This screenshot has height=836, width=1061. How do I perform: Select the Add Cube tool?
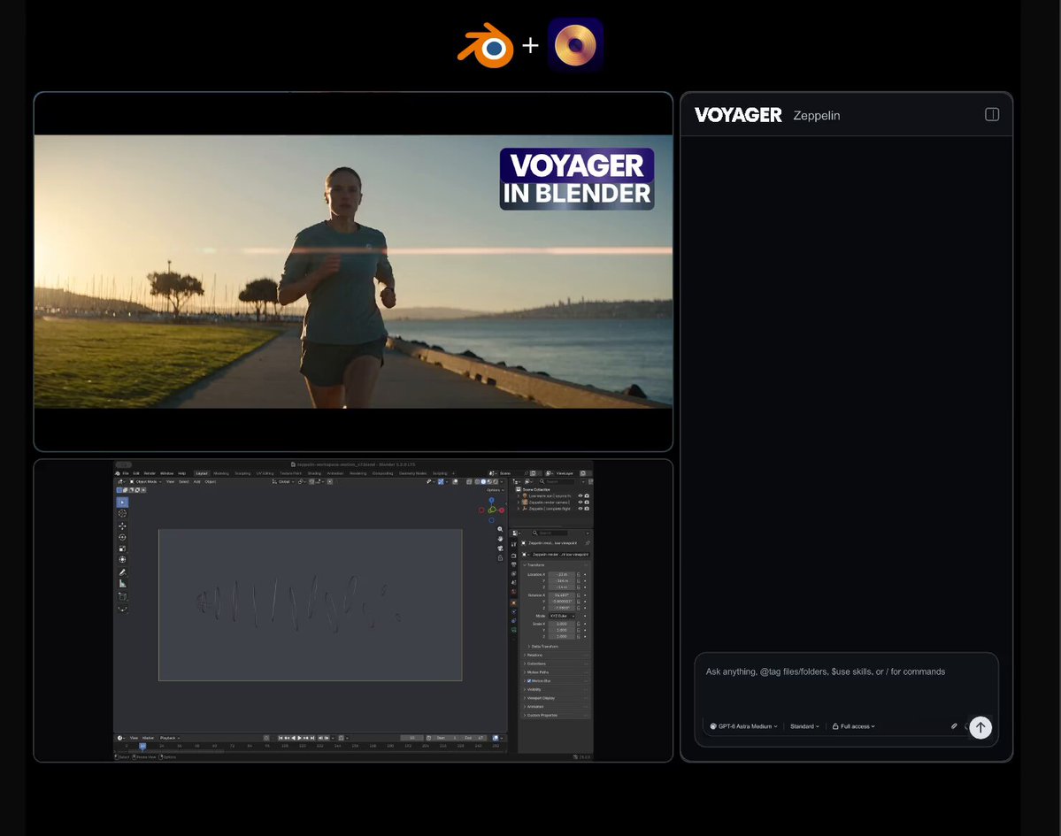click(x=122, y=596)
